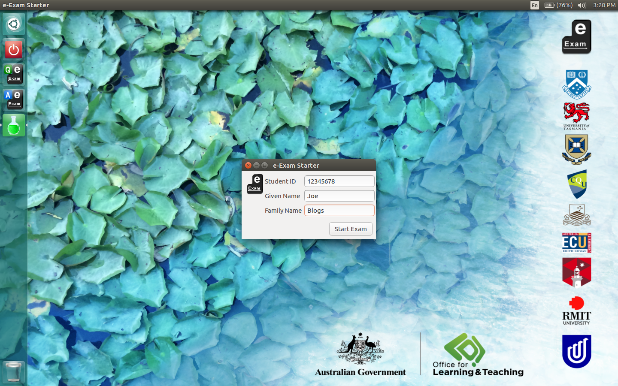Open the Ubuntu dash launcher icon
This screenshot has height=386, width=618.
pos(14,24)
